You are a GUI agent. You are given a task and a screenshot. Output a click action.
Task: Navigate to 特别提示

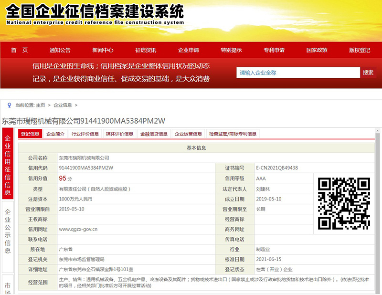[231, 50]
